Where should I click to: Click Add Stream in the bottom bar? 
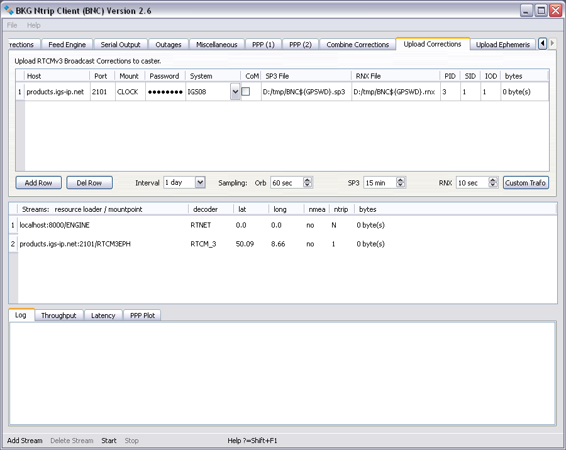[x=25, y=441]
